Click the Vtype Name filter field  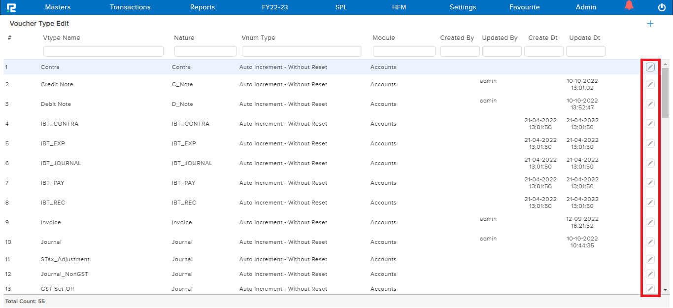(103, 51)
